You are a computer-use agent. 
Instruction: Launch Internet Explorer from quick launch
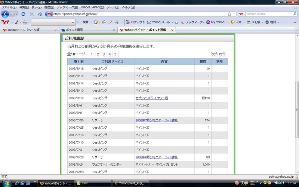(x=17, y=183)
